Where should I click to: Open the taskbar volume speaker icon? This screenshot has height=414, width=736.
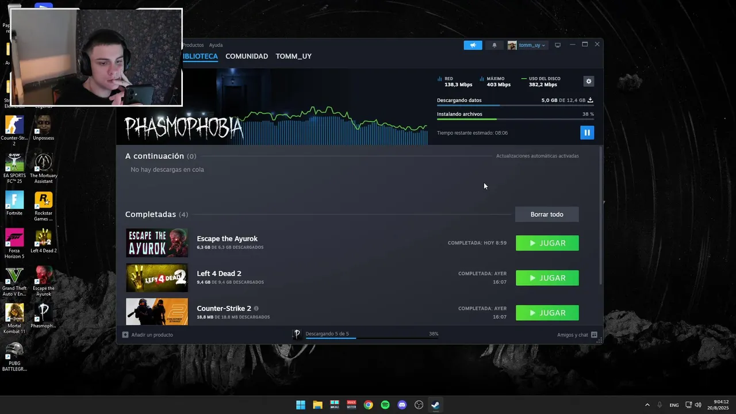click(698, 405)
